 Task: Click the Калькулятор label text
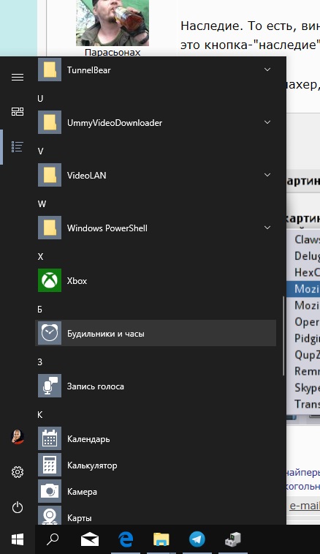coord(92,465)
